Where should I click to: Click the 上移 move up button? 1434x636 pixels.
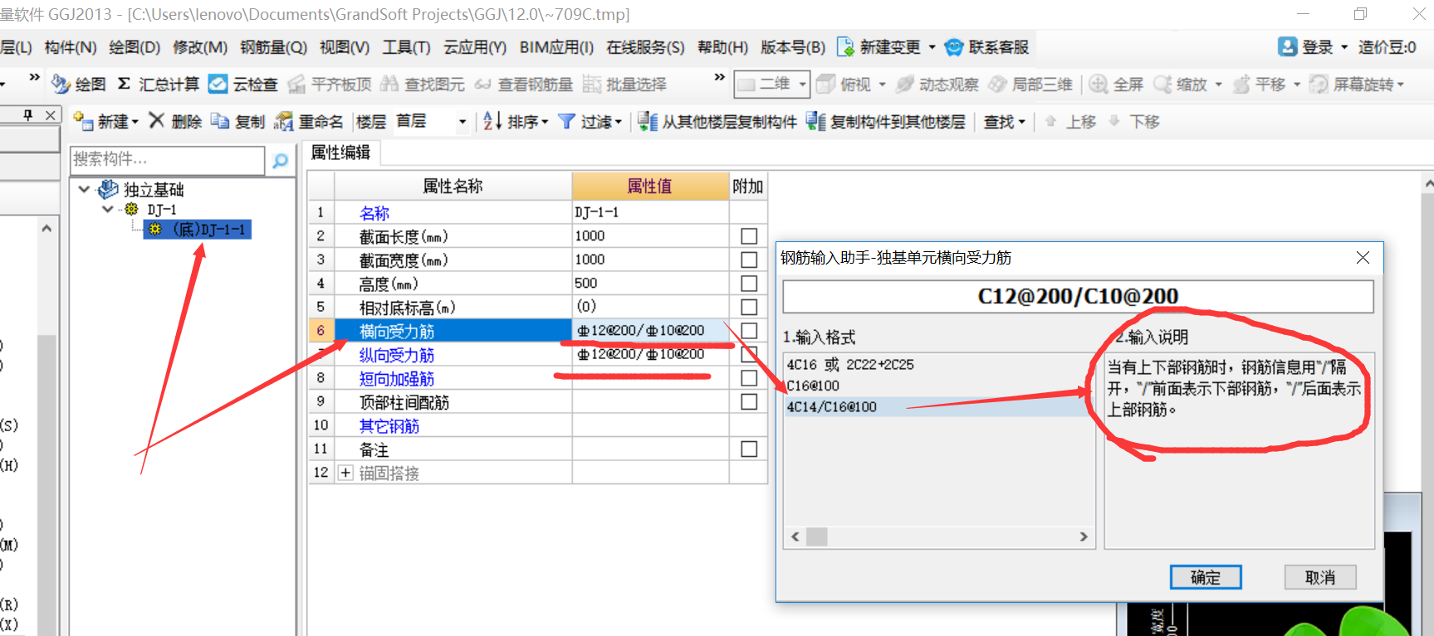1071,122
